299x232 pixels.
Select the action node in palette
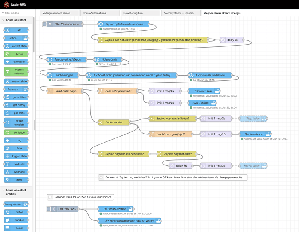tap(16, 38)
